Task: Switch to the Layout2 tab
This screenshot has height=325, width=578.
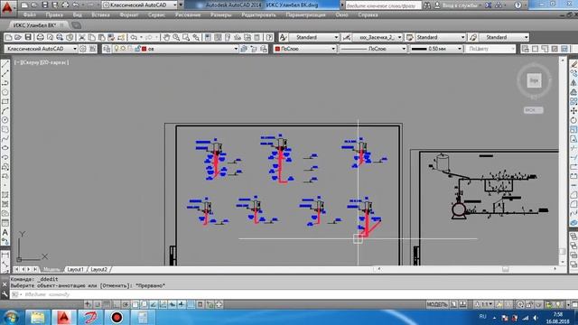Action: point(98,270)
